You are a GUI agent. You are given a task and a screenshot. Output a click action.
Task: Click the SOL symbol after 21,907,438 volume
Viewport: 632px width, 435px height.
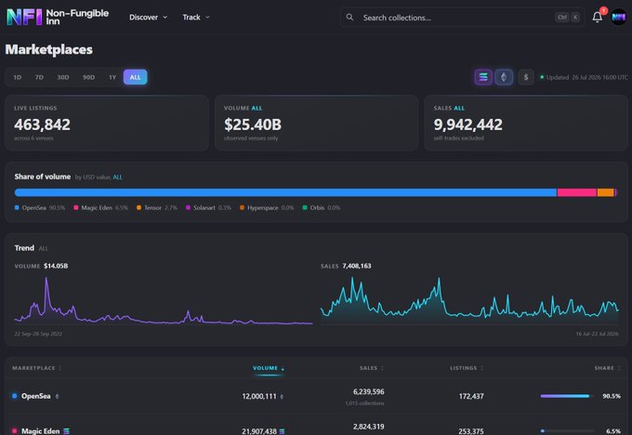pos(282,431)
